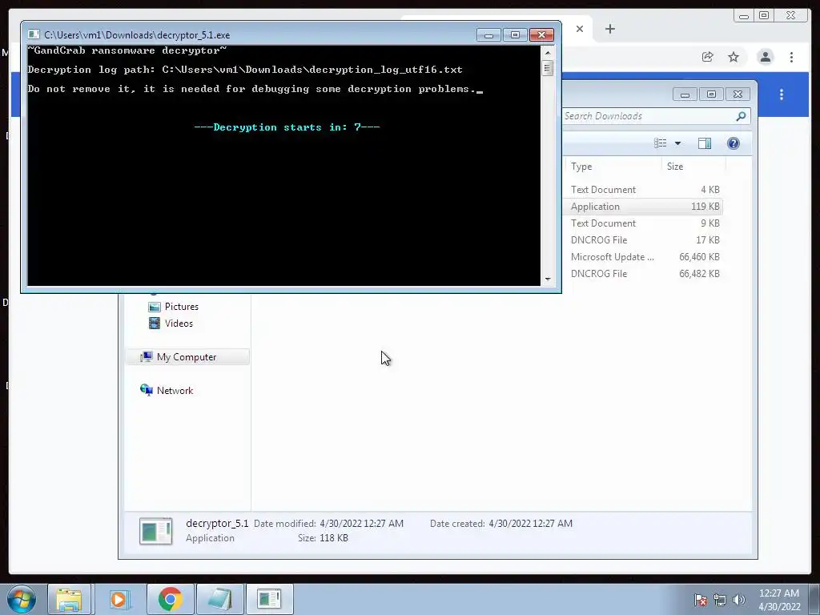This screenshot has width=820, height=615.
Task: Minimize the decryptor console window
Action: pos(488,35)
